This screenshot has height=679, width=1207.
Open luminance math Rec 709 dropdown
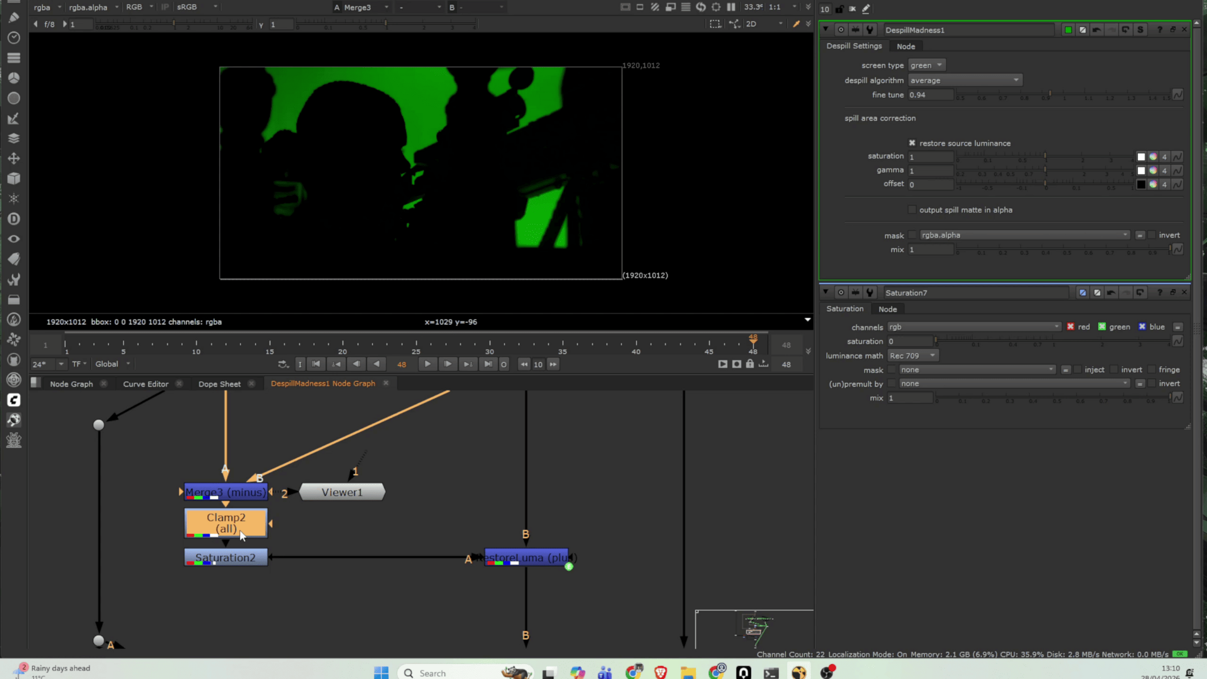[x=913, y=356]
